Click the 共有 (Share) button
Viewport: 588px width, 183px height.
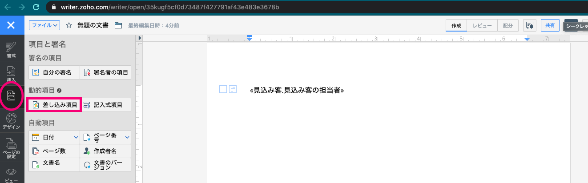(x=550, y=26)
